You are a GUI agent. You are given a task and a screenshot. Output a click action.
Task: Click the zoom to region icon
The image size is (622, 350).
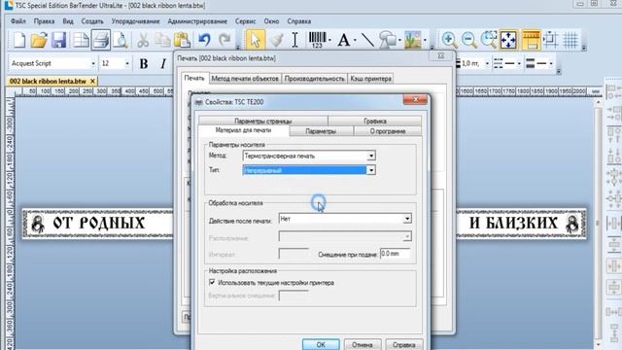click(488, 40)
